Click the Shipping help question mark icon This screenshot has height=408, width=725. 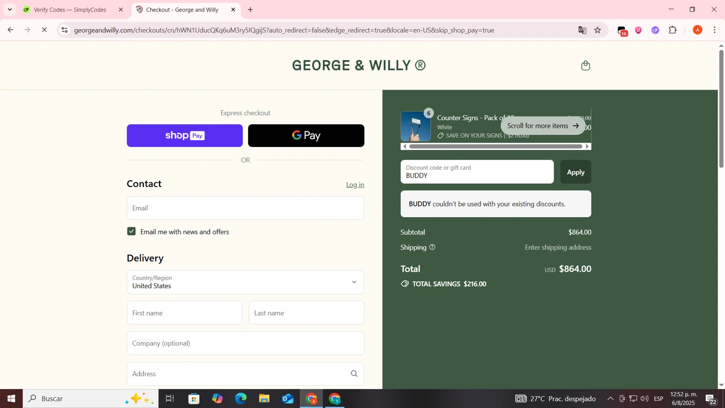[x=433, y=247]
